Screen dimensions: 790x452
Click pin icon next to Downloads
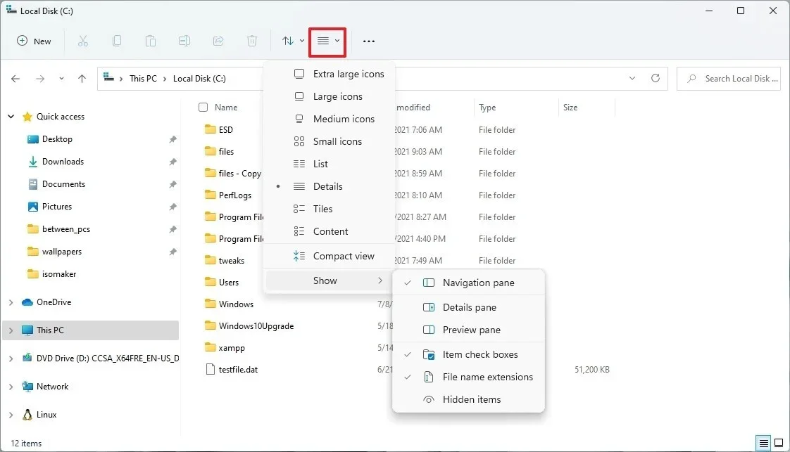[x=173, y=162]
